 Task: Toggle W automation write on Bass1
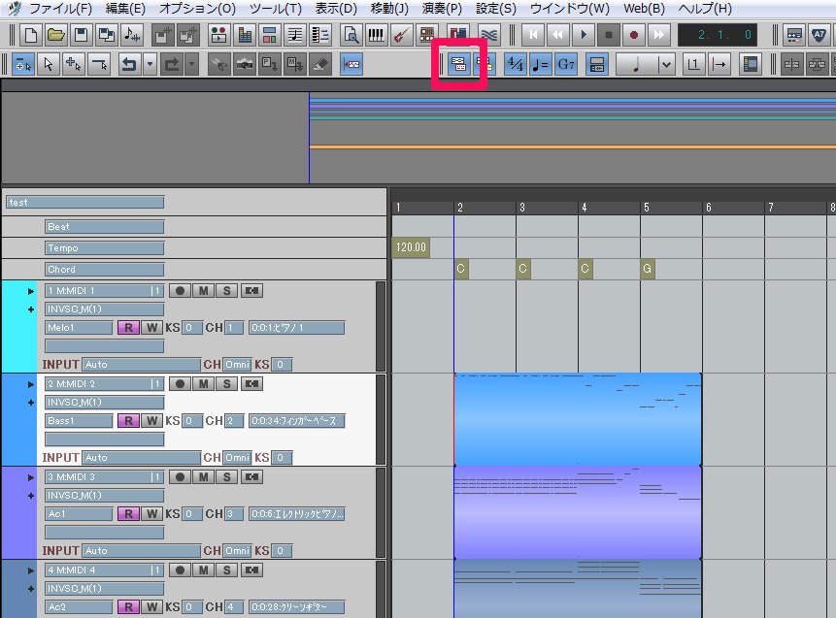pyautogui.click(x=151, y=421)
